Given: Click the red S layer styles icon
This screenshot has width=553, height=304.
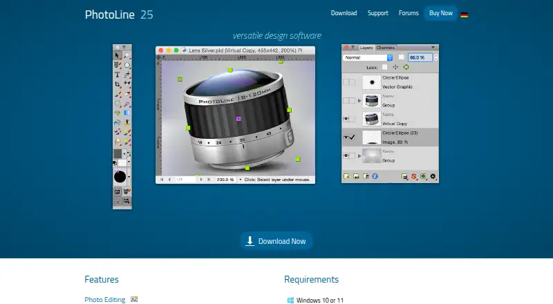Looking at the screenshot, I should [413, 176].
